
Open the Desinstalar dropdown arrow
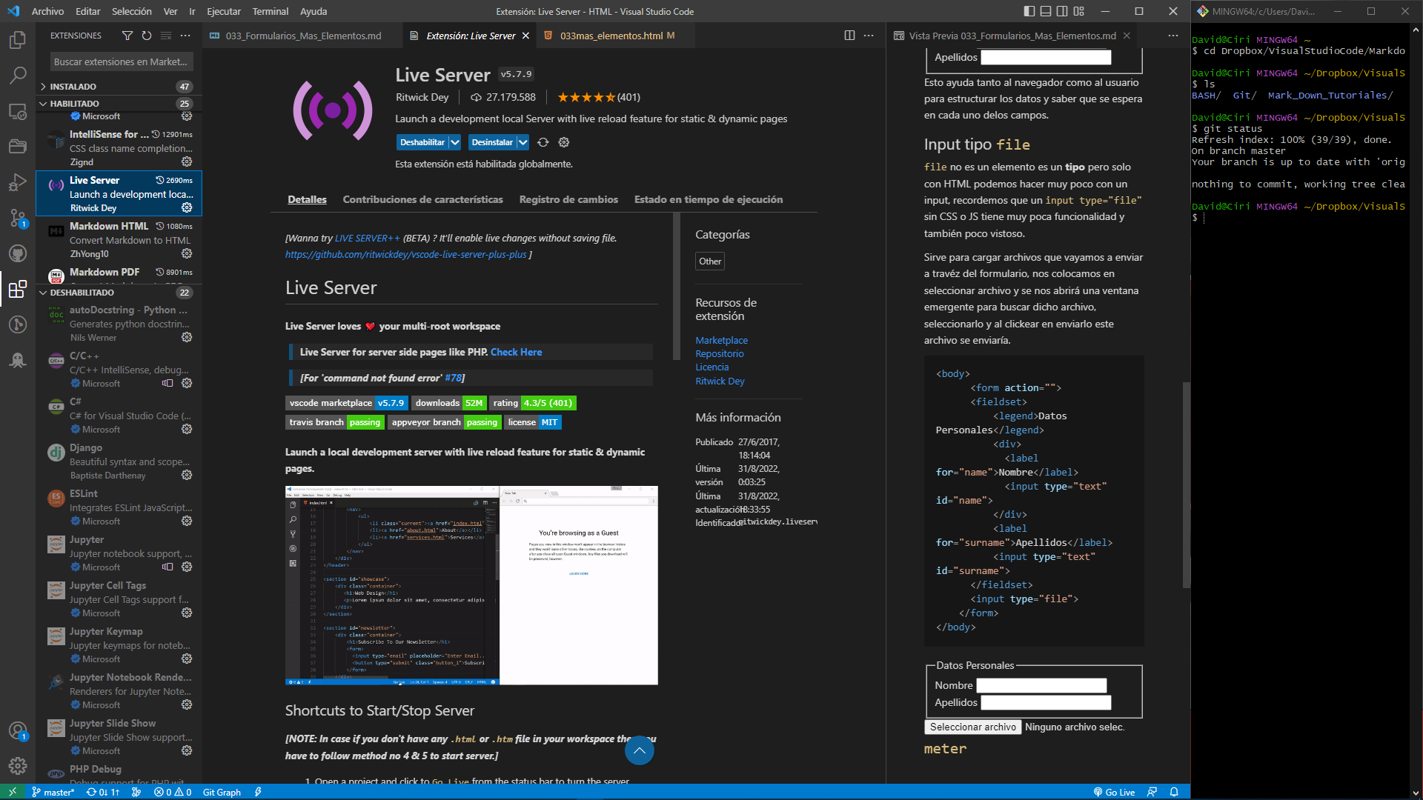click(x=523, y=141)
